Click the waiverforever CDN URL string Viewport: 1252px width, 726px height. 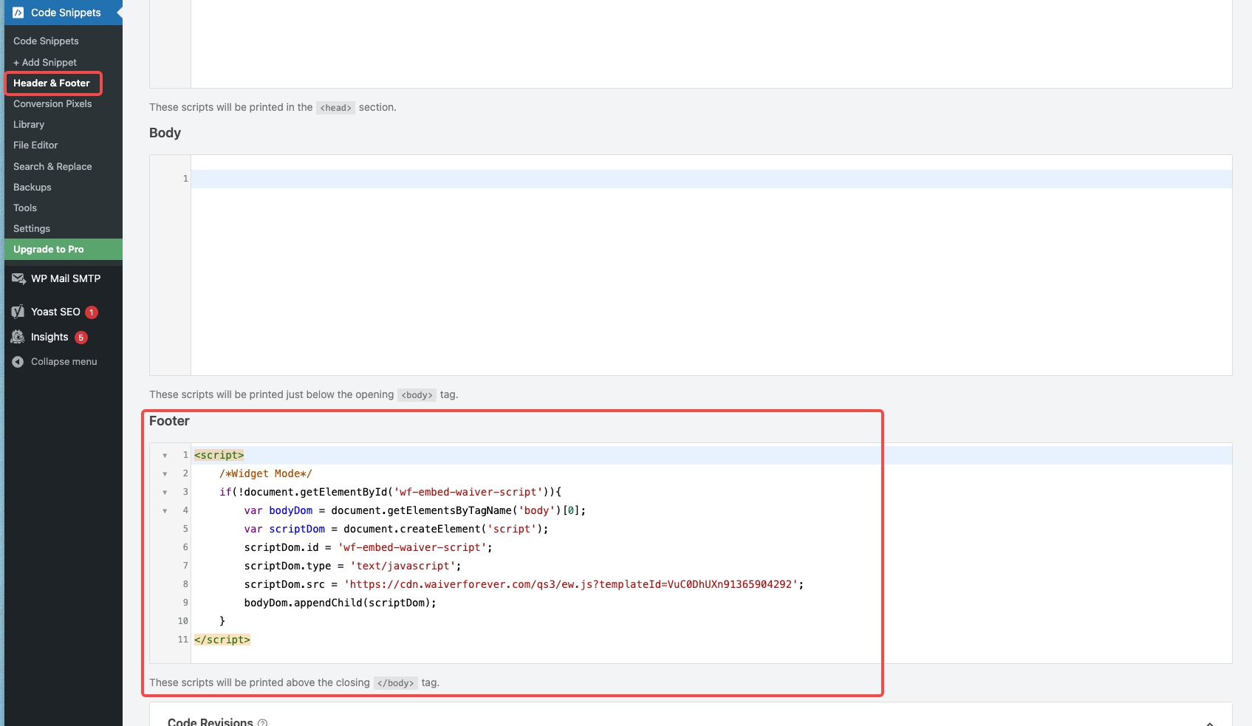pyautogui.click(x=571, y=585)
